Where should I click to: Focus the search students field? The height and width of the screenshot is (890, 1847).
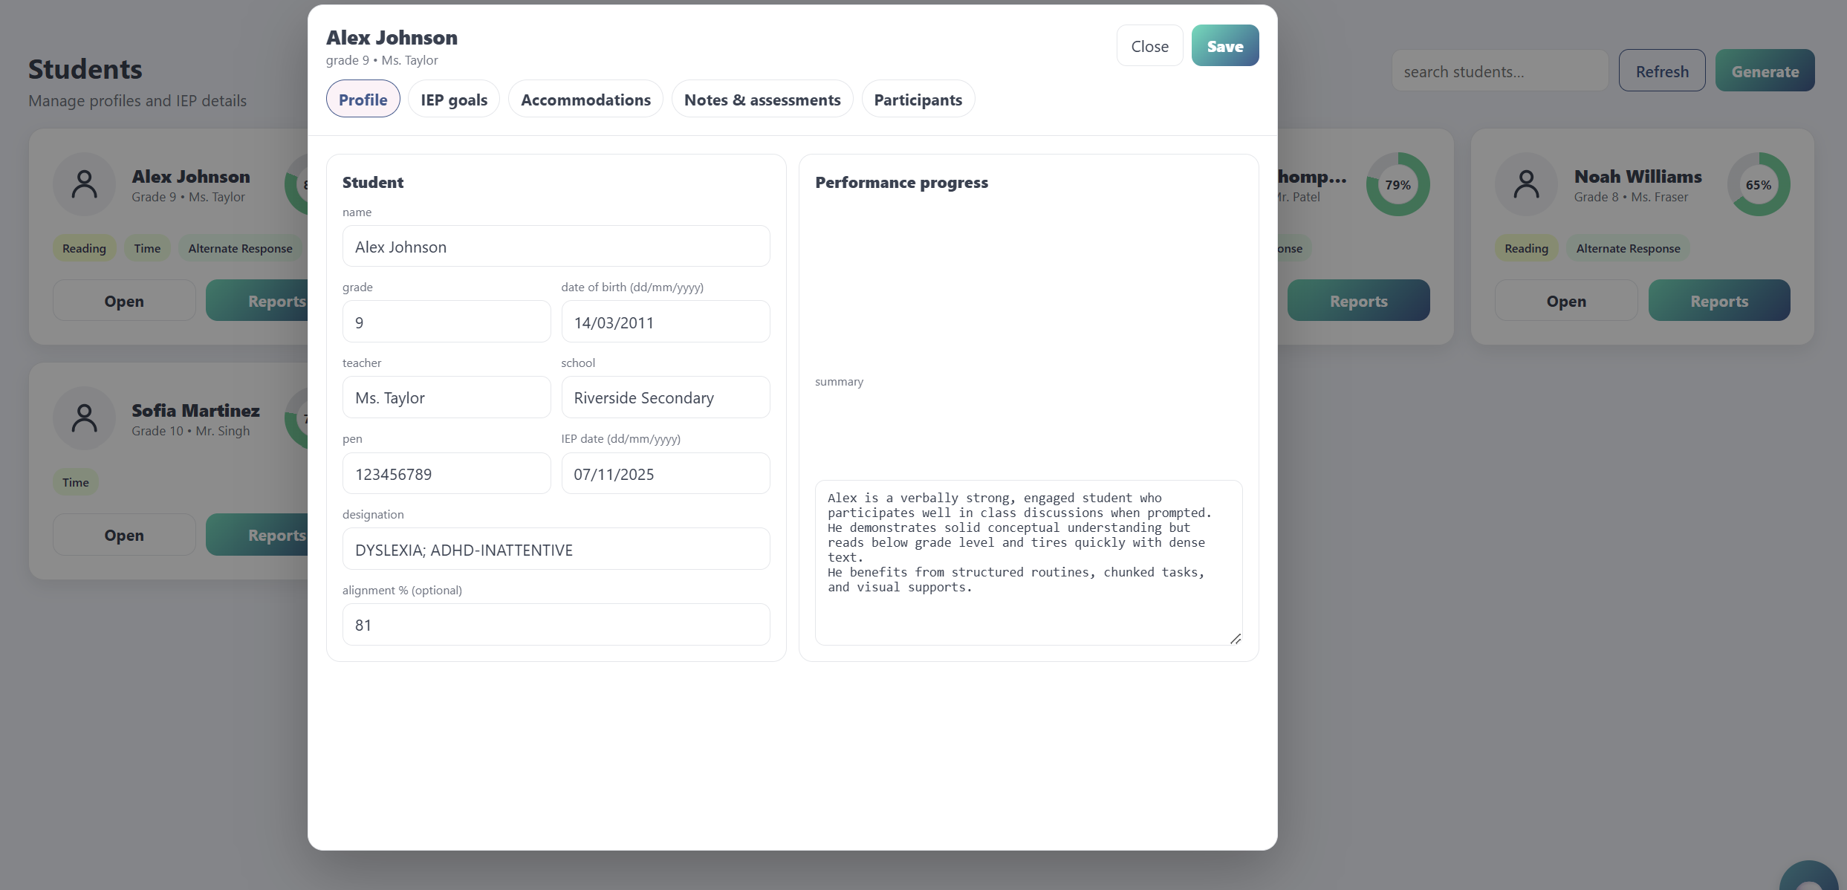(1499, 71)
